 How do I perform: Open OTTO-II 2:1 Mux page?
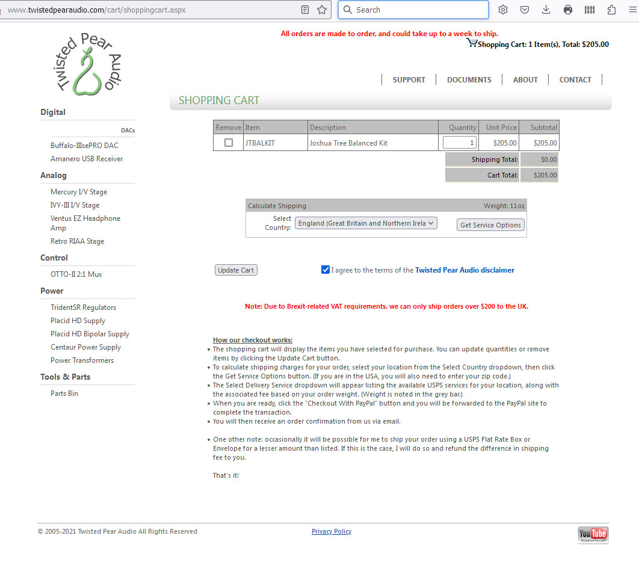click(76, 274)
